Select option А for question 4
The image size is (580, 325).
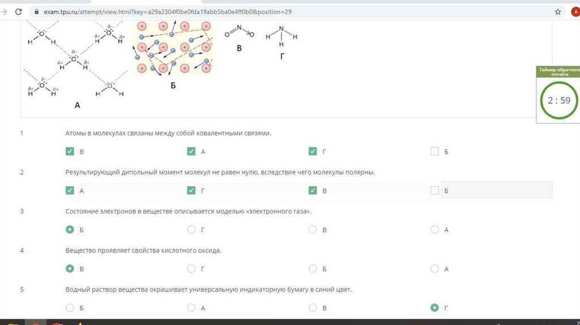pos(434,268)
